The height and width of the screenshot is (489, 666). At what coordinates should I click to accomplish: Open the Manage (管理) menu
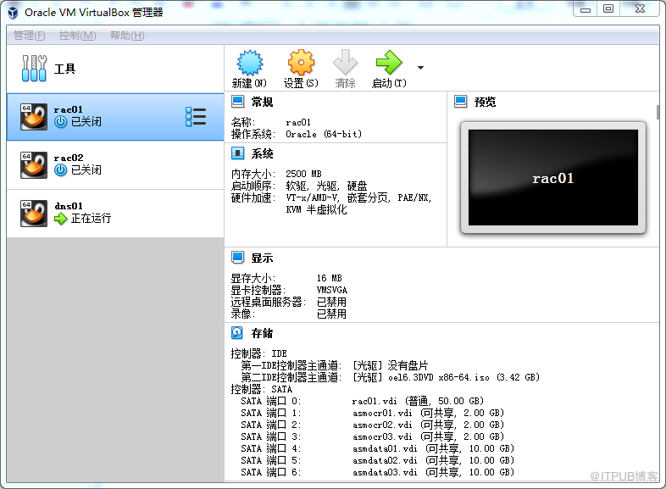(30, 36)
